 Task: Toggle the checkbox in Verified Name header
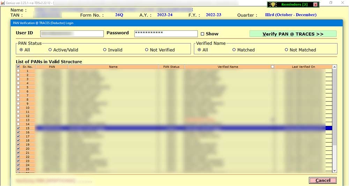[273, 67]
